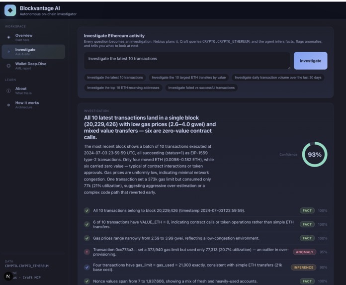Click the 'Blockvantage AI' title
The height and width of the screenshot is (285, 346).
point(40,8)
